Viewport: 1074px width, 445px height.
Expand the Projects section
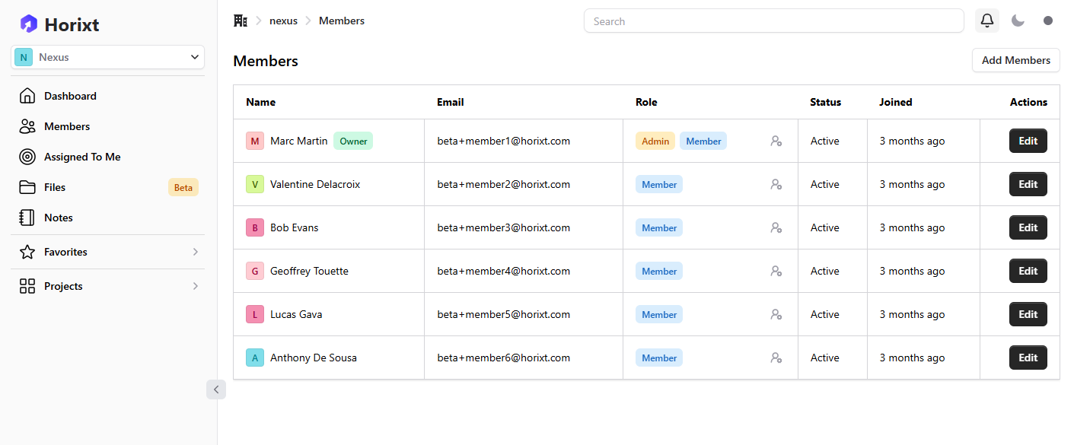tap(107, 286)
